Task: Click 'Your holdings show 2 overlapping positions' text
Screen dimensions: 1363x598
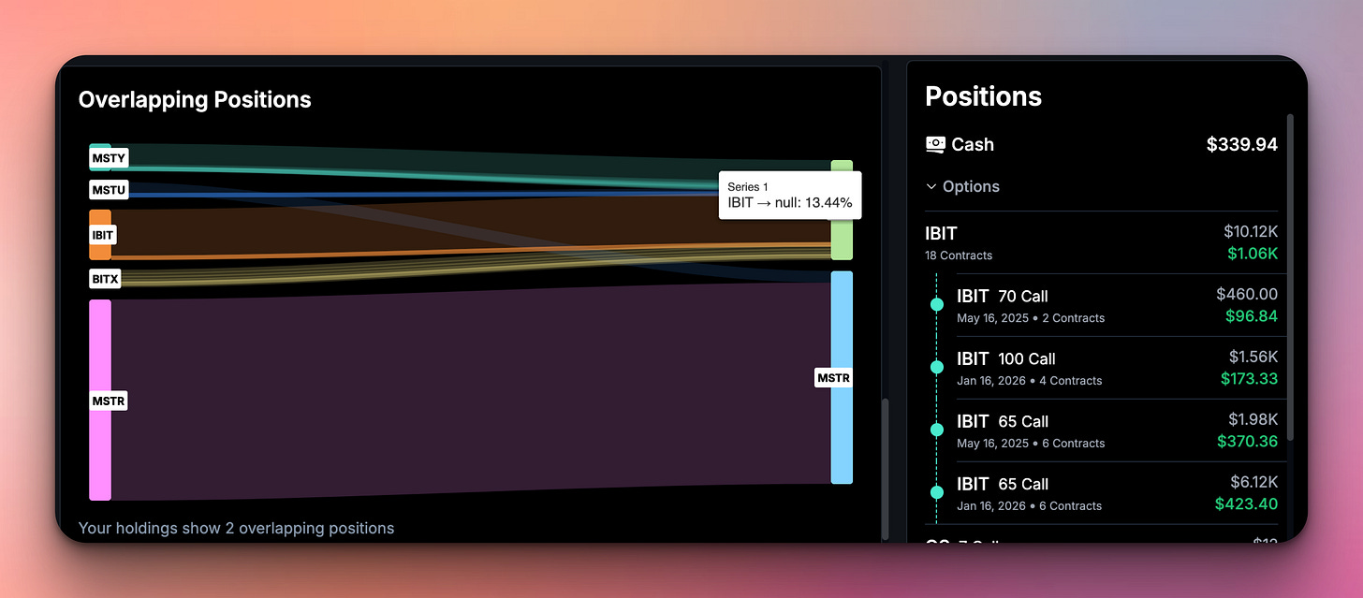Action: [236, 528]
